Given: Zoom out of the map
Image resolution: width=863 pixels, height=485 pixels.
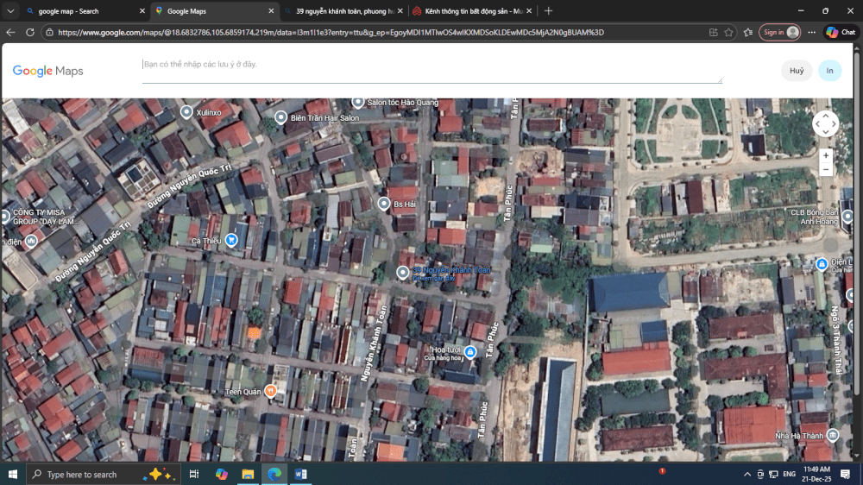Looking at the screenshot, I should [826, 170].
